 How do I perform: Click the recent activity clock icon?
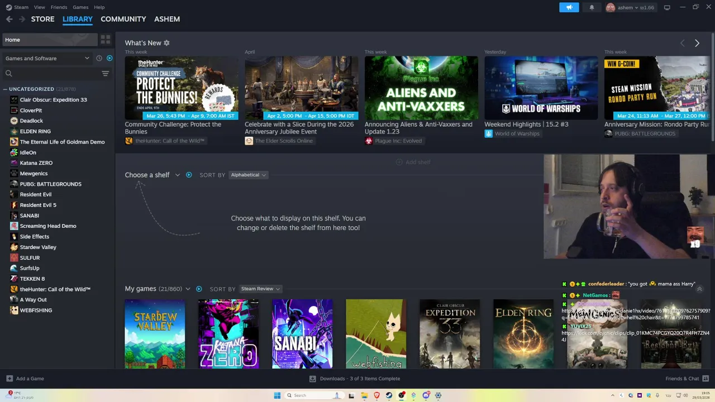(x=99, y=58)
